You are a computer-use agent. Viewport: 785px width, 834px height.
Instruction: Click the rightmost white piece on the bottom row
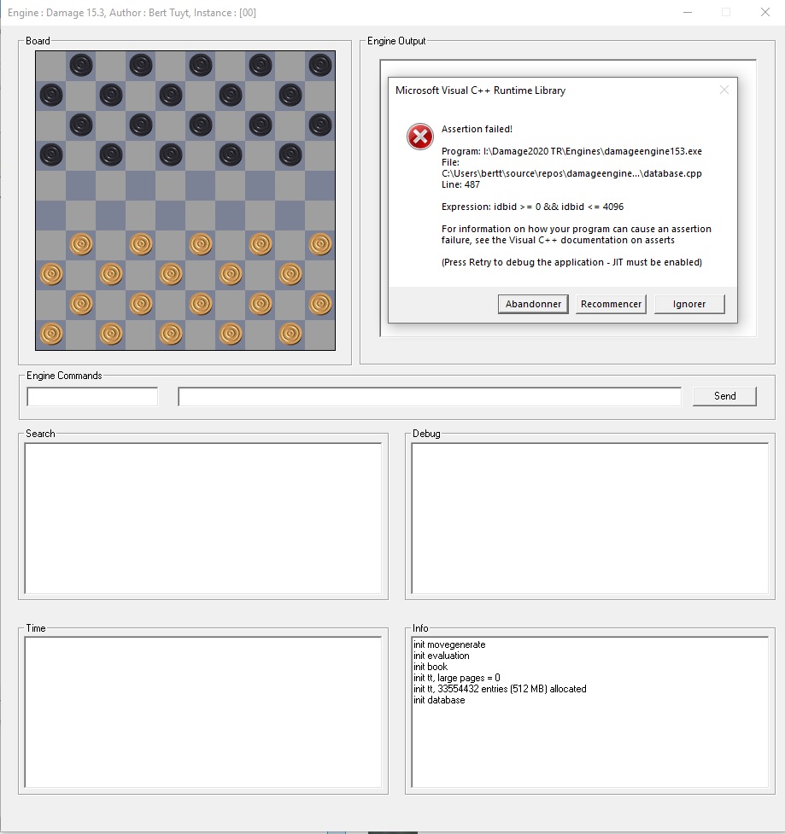tap(290, 334)
